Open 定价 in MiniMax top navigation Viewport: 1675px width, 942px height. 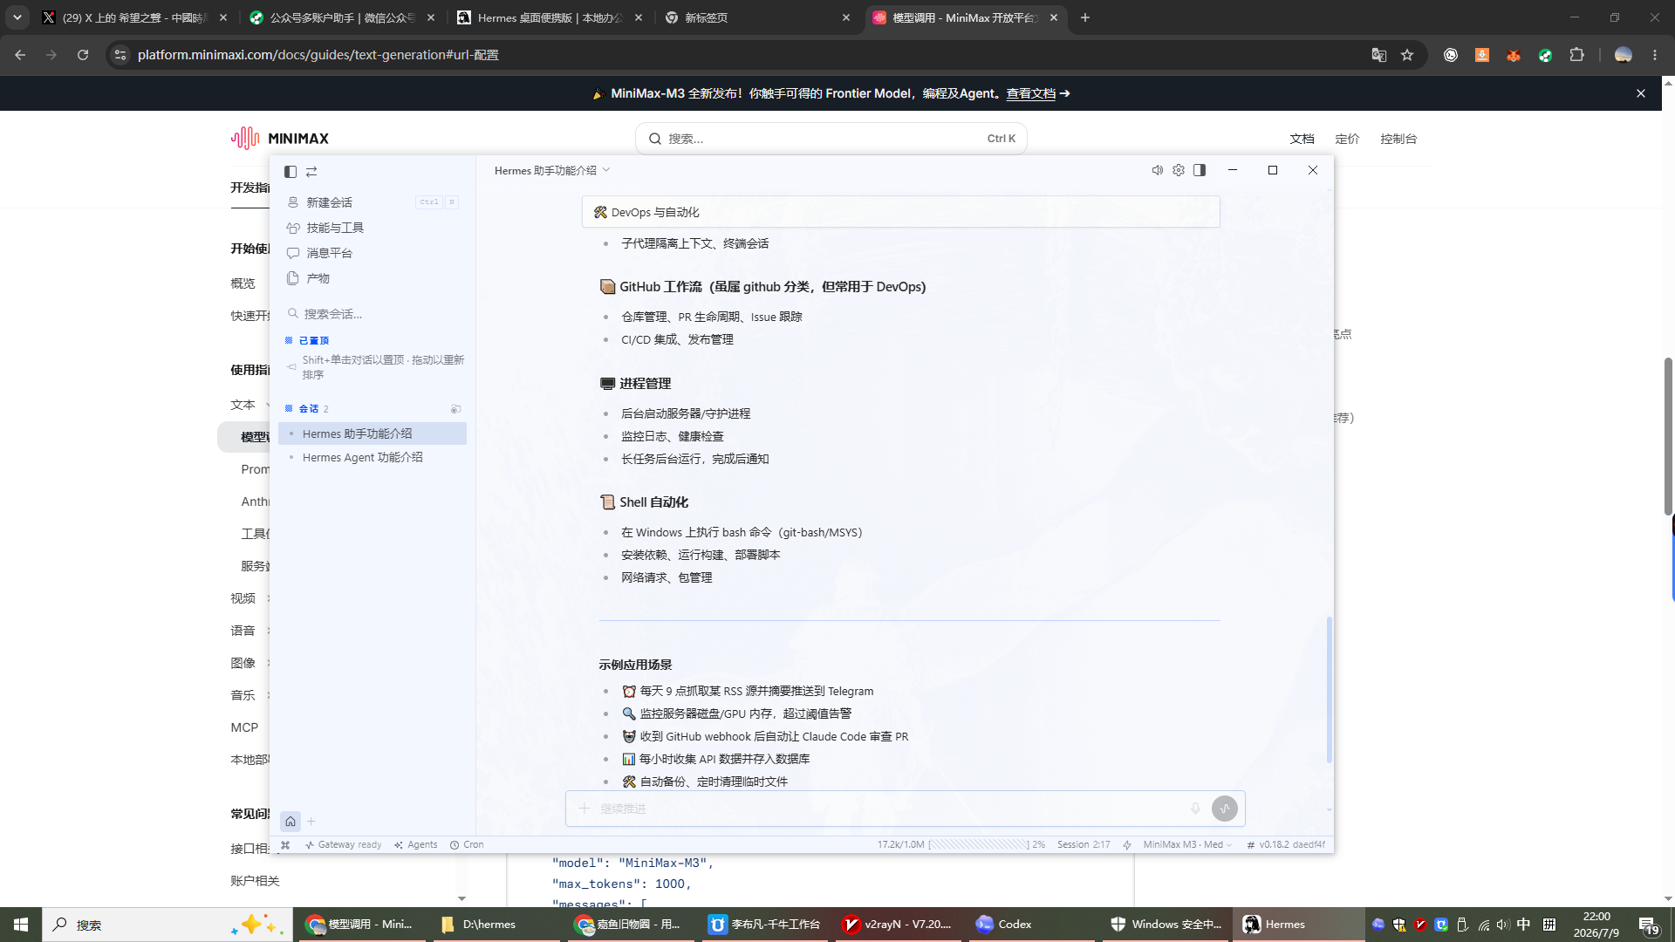click(1347, 139)
